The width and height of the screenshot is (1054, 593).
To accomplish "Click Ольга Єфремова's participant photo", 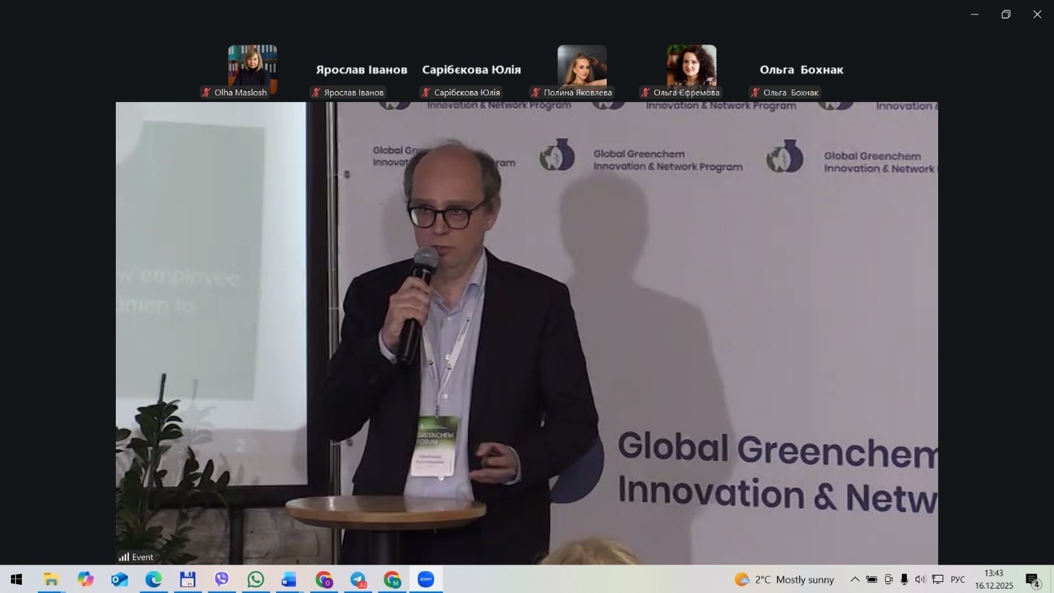I will coord(691,67).
